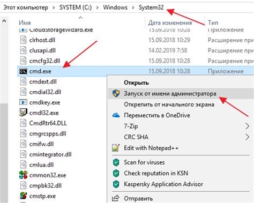Click Kaspersky shield next to Check reputation

click(116, 173)
